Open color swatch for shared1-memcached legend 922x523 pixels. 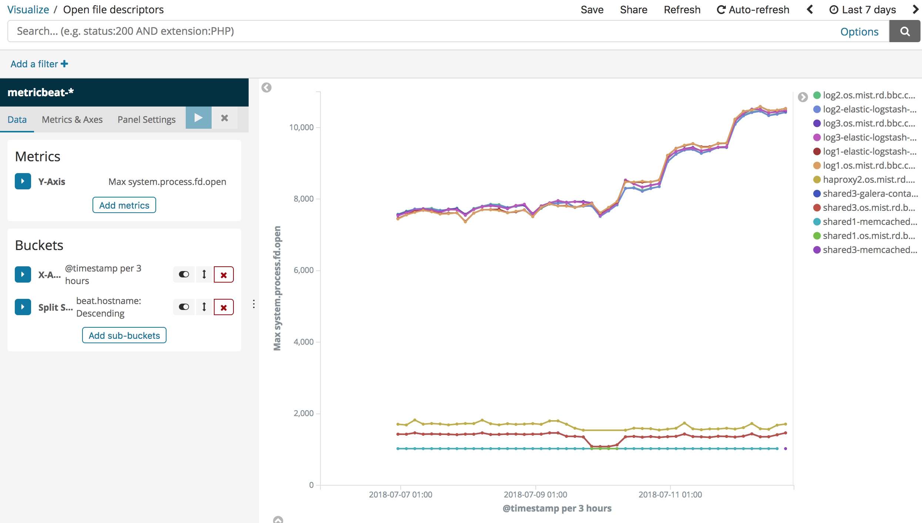pos(817,222)
